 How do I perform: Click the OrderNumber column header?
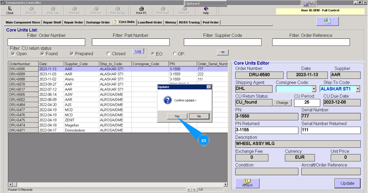[x=23, y=64]
